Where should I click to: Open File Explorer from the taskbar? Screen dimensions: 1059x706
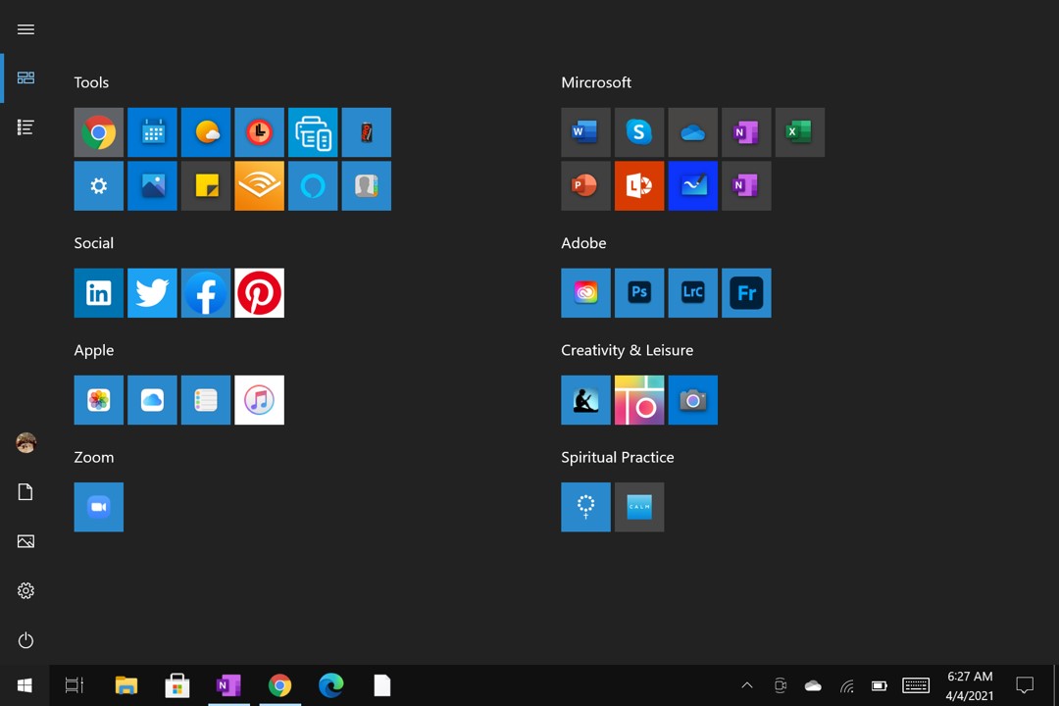126,685
